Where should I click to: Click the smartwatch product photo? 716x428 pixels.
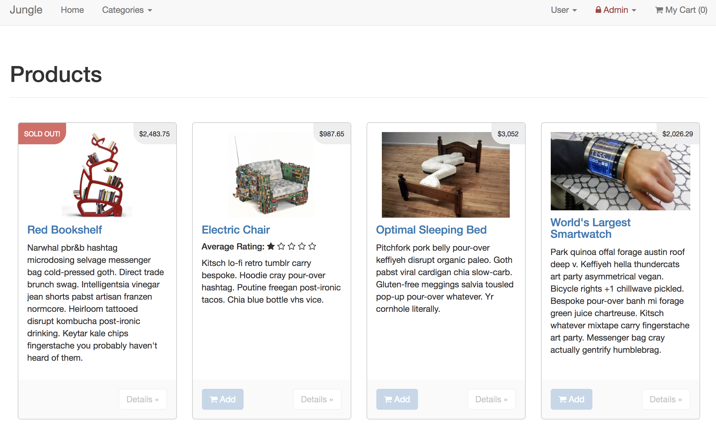pyautogui.click(x=620, y=171)
